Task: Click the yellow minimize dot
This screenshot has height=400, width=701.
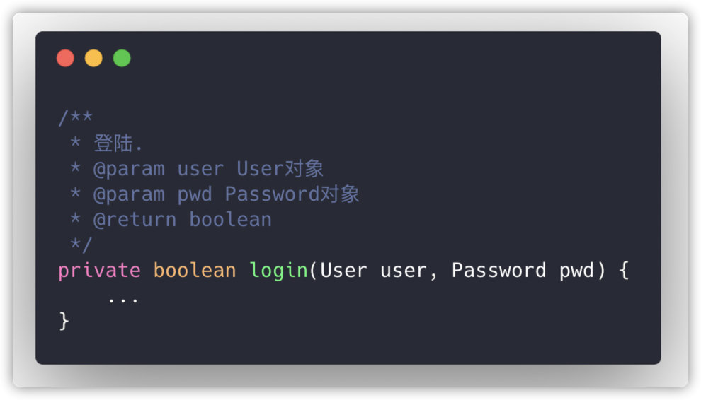Action: pos(93,58)
